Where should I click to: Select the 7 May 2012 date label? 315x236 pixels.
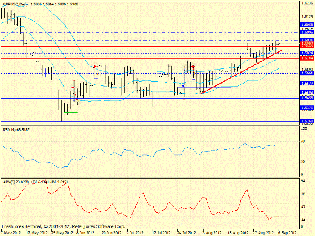(x=11, y=233)
